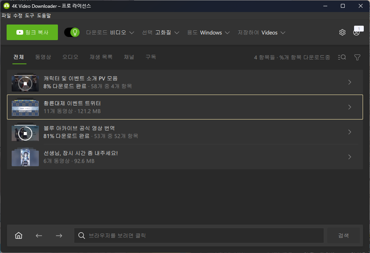
Task: Click the 검색 button
Action: 344,235
